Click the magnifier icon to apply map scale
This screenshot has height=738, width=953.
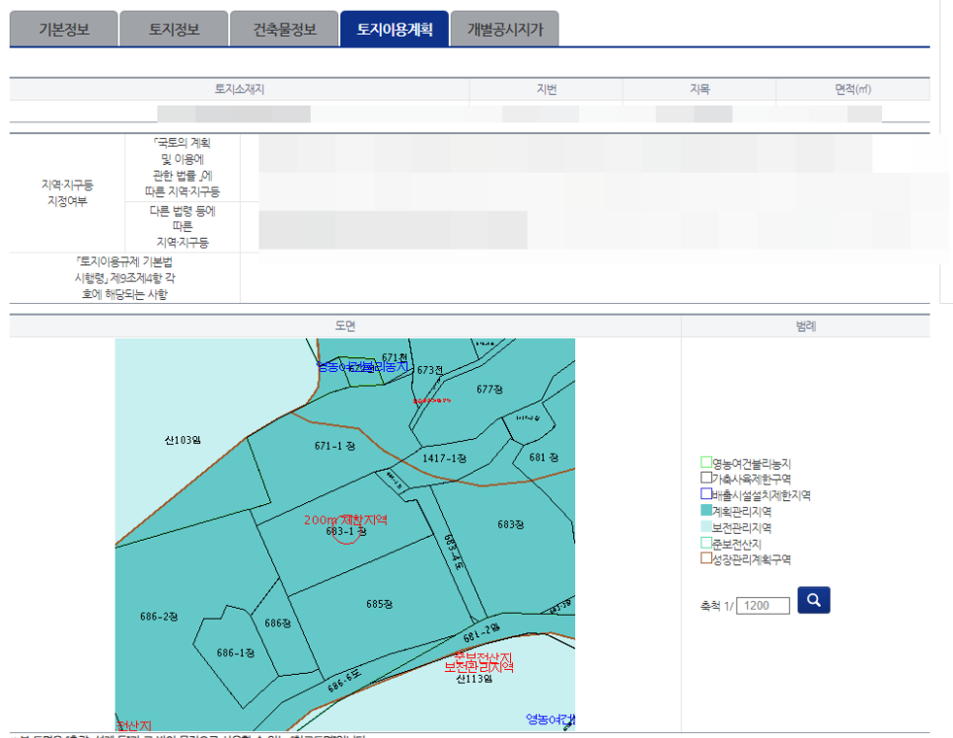pos(813,600)
